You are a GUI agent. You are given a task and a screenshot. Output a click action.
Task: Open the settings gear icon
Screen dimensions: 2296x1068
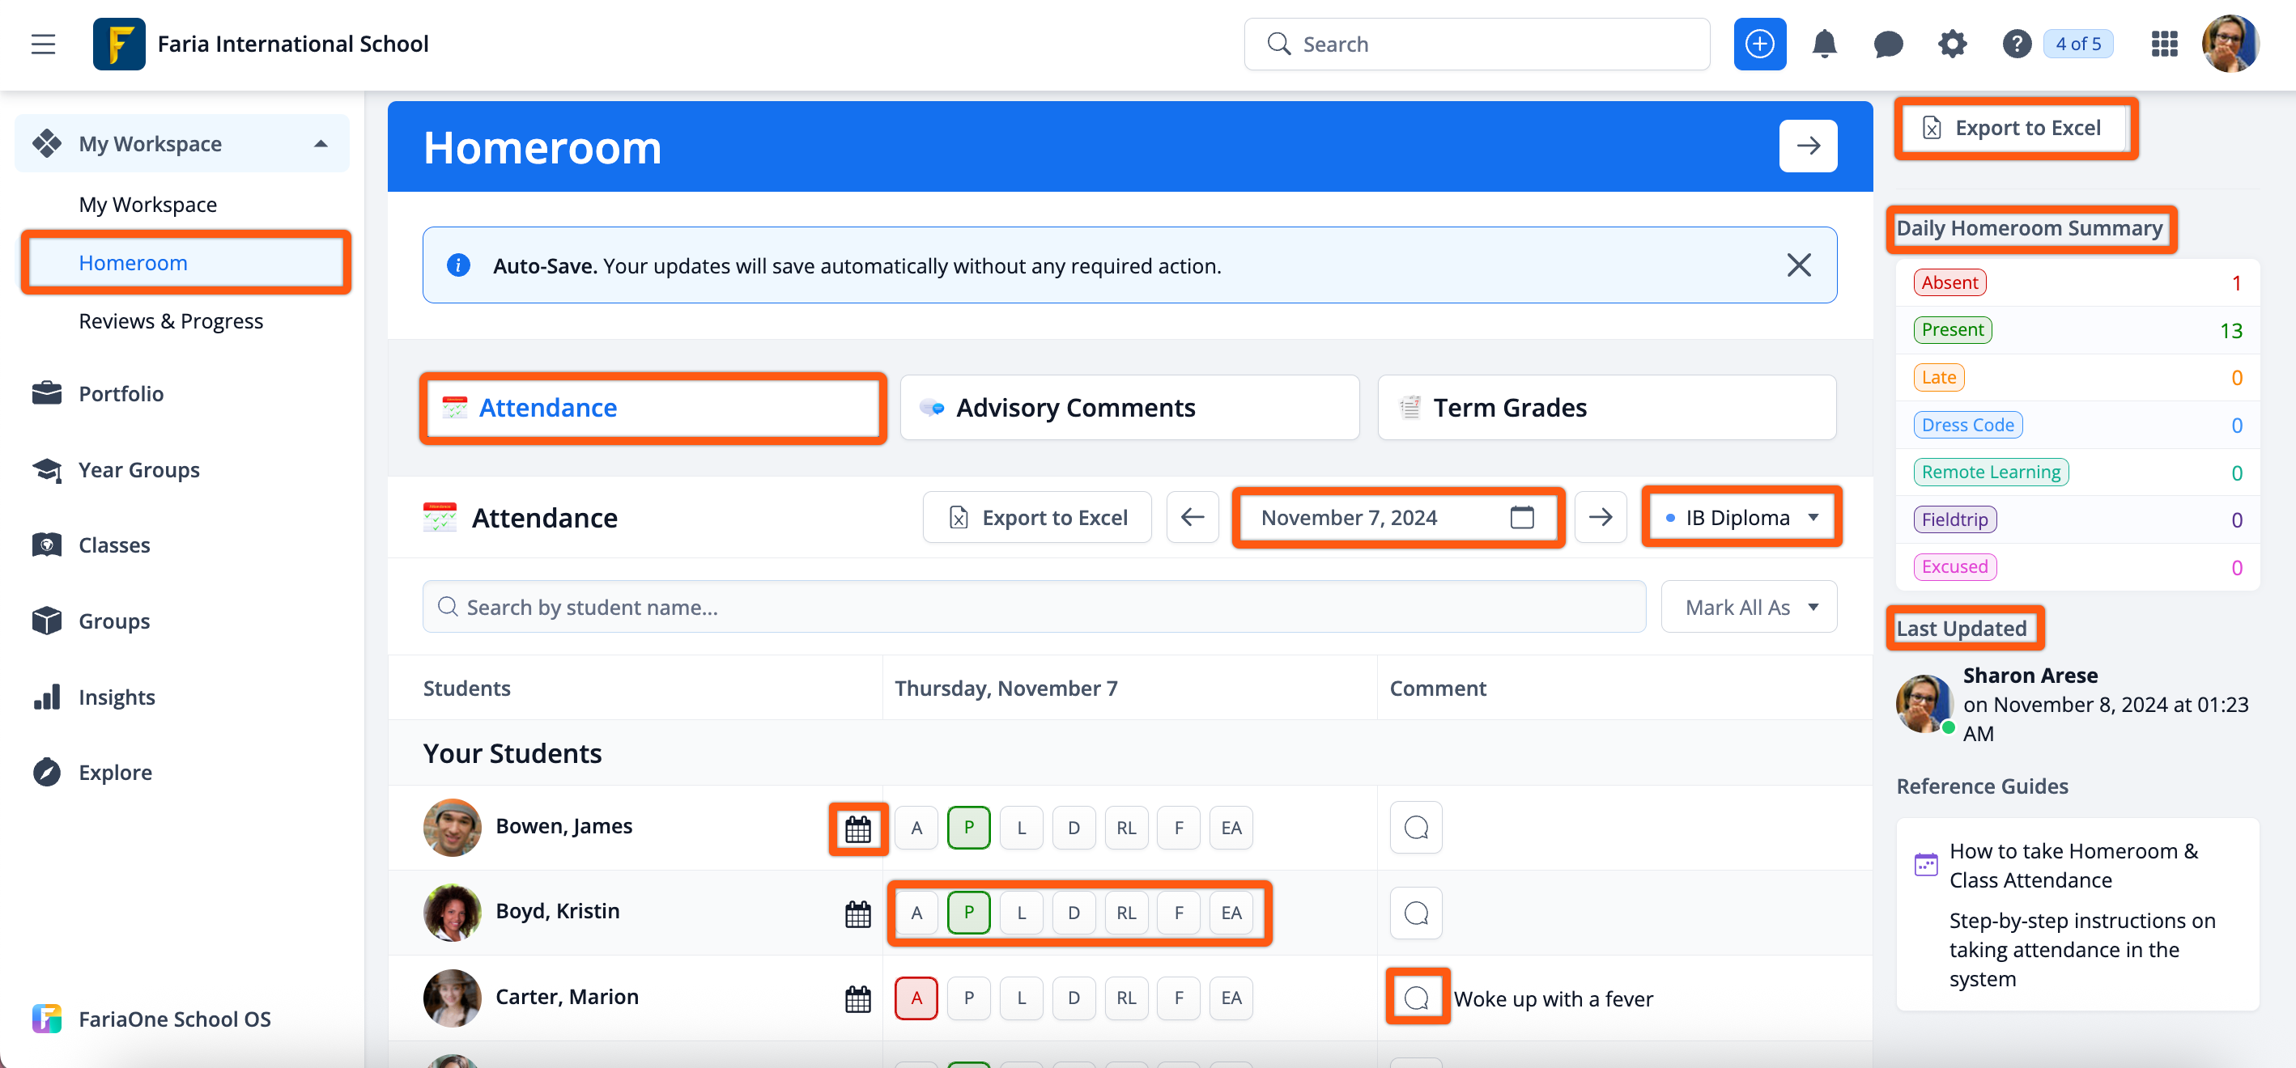point(1951,44)
